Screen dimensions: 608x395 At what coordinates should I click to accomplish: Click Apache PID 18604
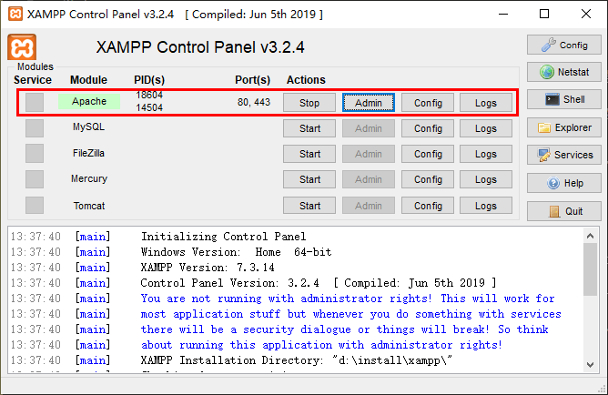(x=149, y=95)
